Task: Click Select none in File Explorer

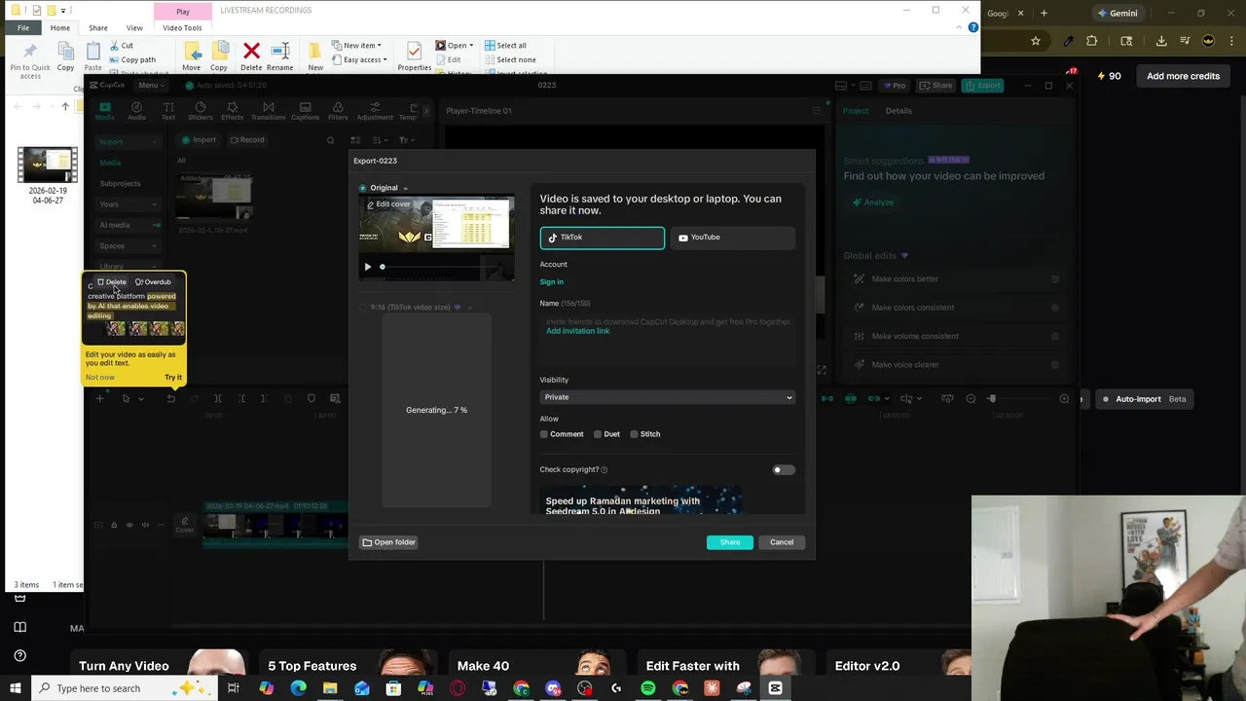Action: pos(510,59)
